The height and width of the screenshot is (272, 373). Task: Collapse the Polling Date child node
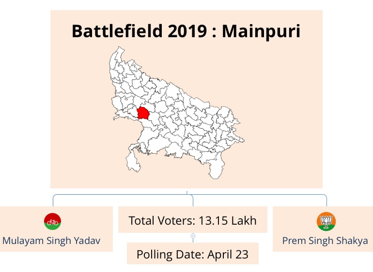point(193,236)
